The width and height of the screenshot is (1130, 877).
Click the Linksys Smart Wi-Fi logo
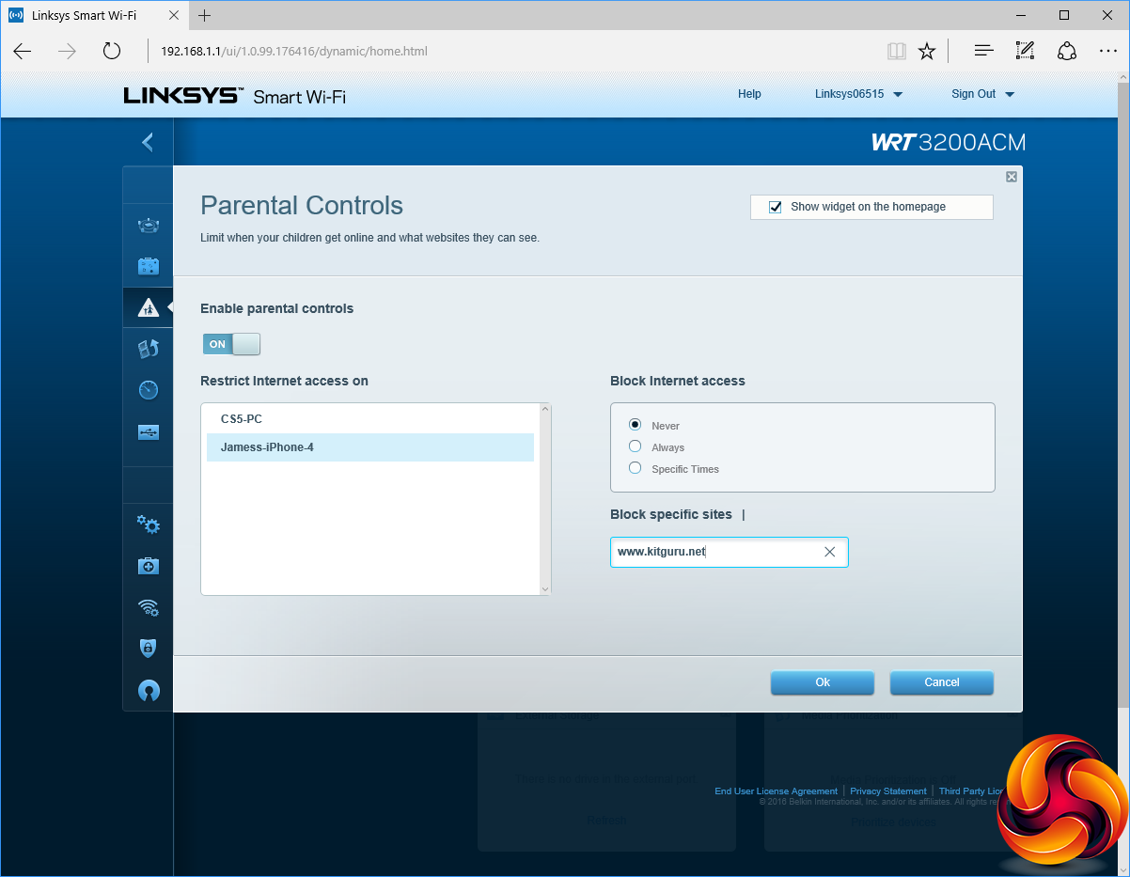pos(235,95)
